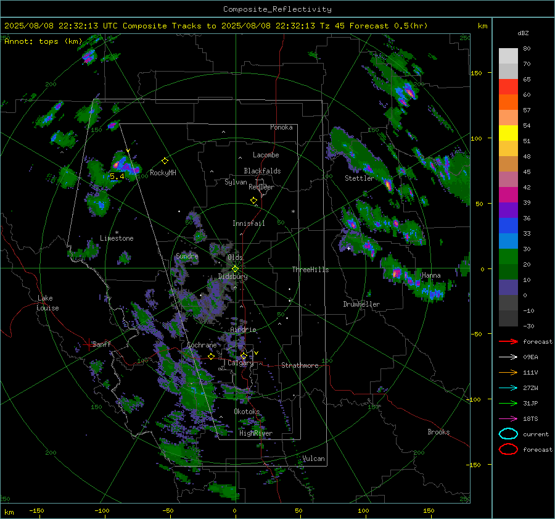Pick the light gray 80–70 dBZ swatch

tap(508, 56)
